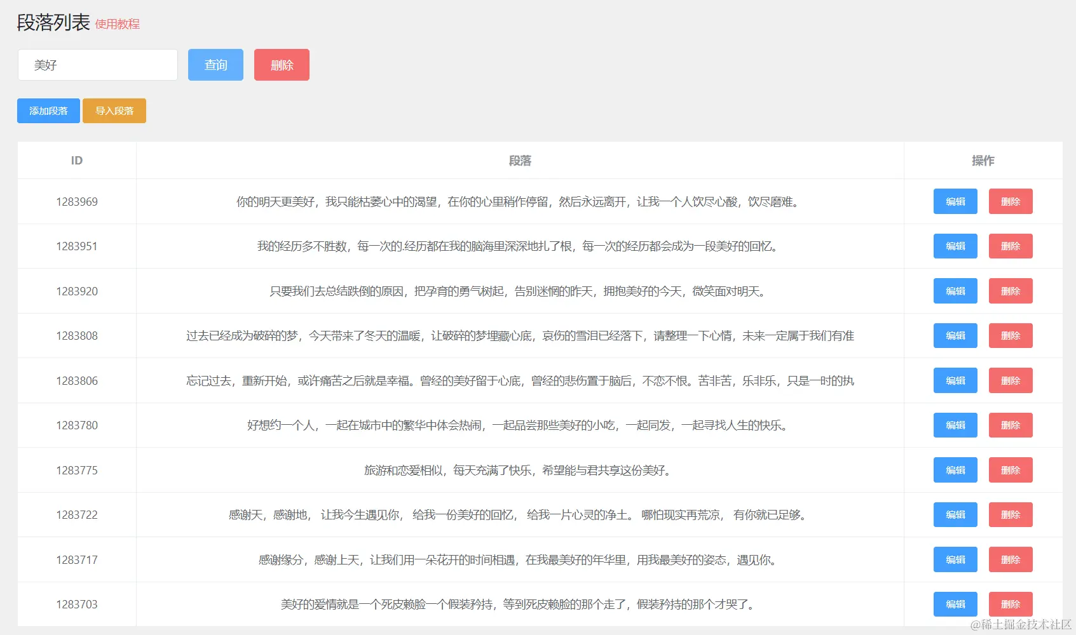Viewport: 1076px width, 635px height.
Task: Click the orange 导入段落 import button
Action: (x=114, y=110)
